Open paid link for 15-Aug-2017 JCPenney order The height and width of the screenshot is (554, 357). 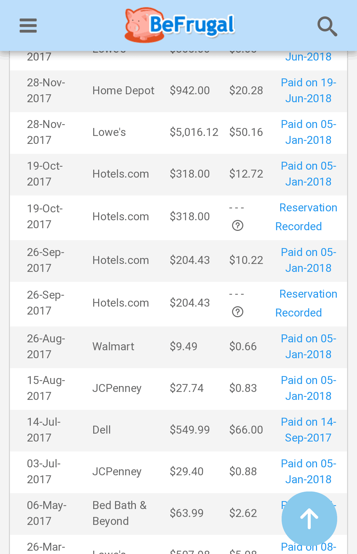[x=308, y=388]
